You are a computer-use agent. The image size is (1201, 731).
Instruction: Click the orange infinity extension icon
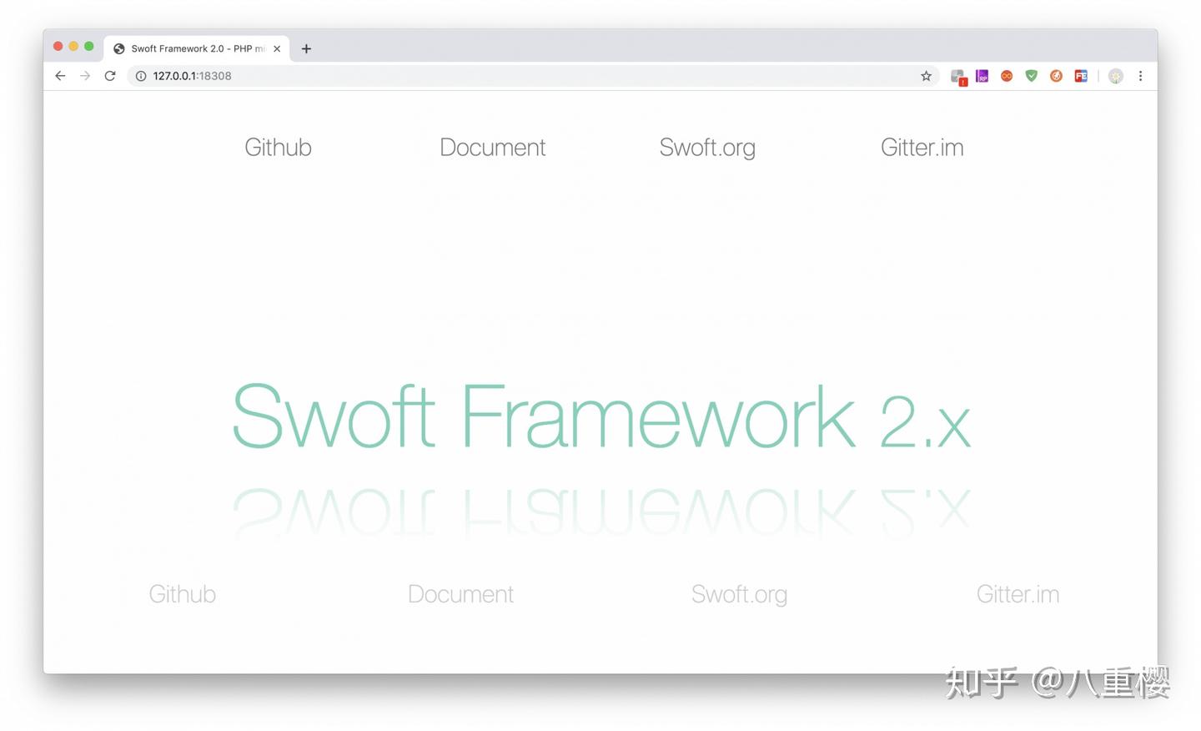pyautogui.click(x=1007, y=76)
